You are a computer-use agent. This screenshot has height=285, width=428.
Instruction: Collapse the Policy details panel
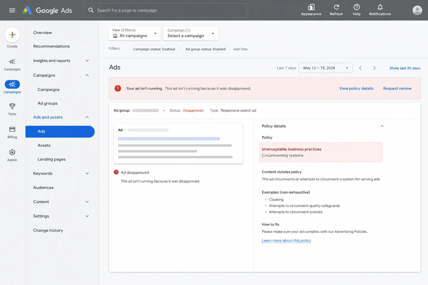pos(382,126)
